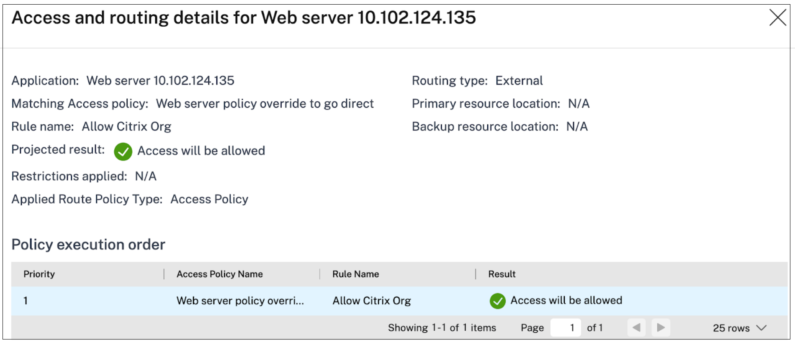Sort by the Priority column header
795x342 pixels.
(39, 274)
